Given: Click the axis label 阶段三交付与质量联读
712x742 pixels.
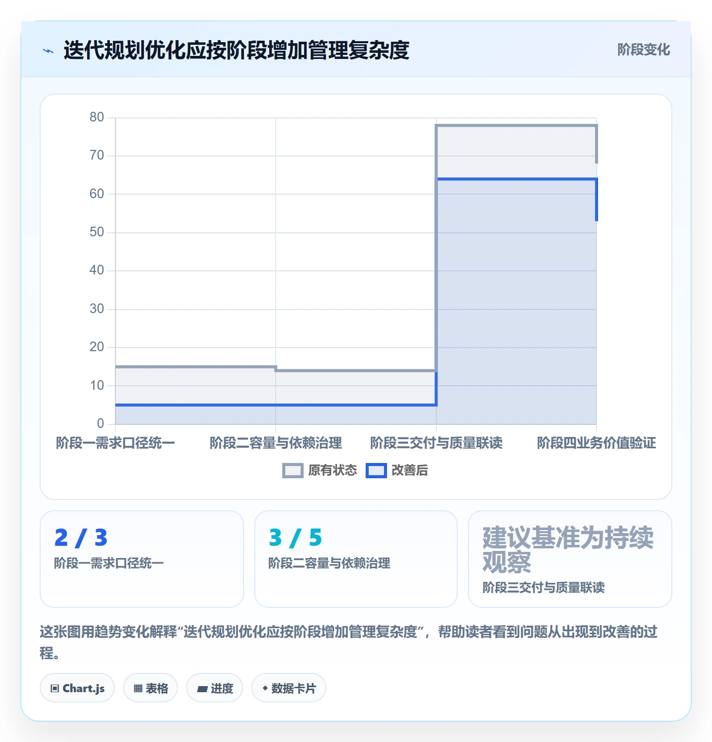Looking at the screenshot, I should [x=436, y=443].
